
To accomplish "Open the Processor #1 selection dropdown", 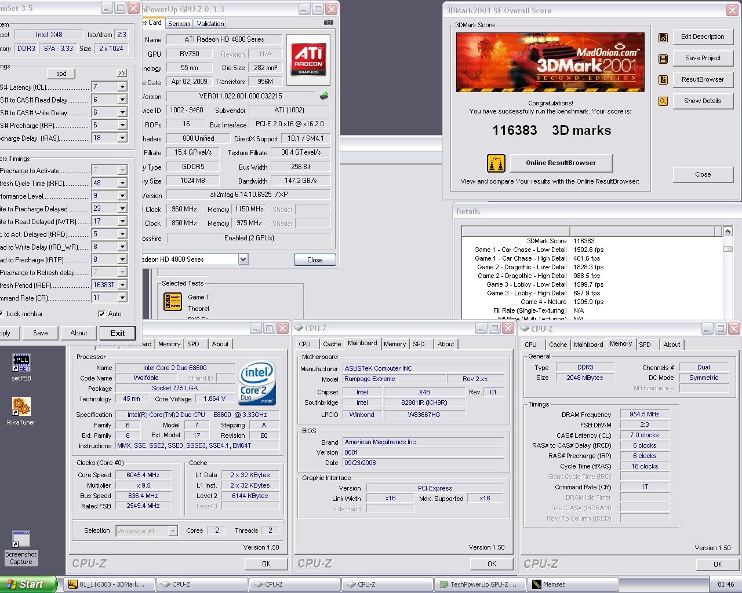I will [x=173, y=531].
